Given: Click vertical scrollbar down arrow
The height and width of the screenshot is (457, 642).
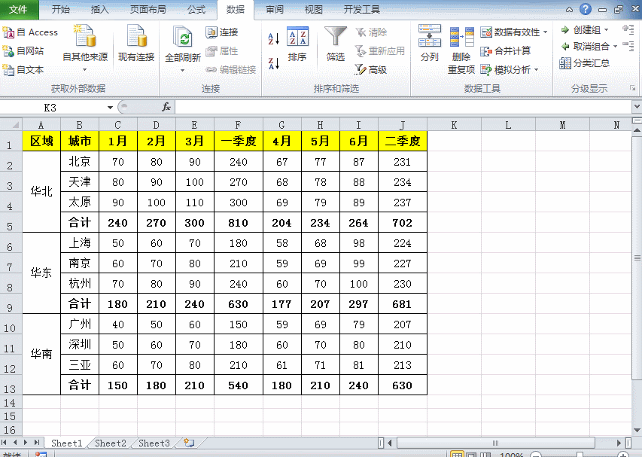Looking at the screenshot, I should [637, 430].
